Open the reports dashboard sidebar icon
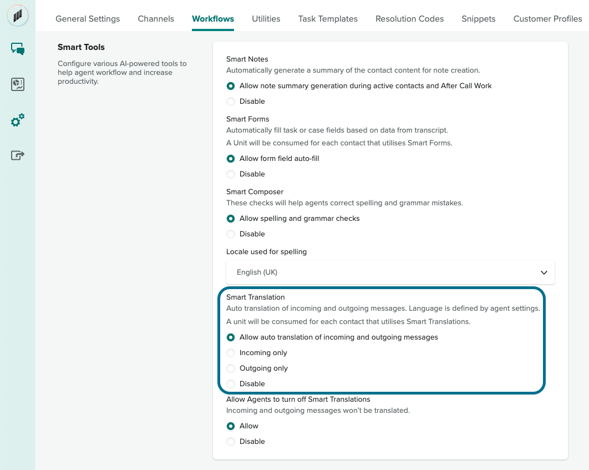The height and width of the screenshot is (470, 589). (x=18, y=84)
